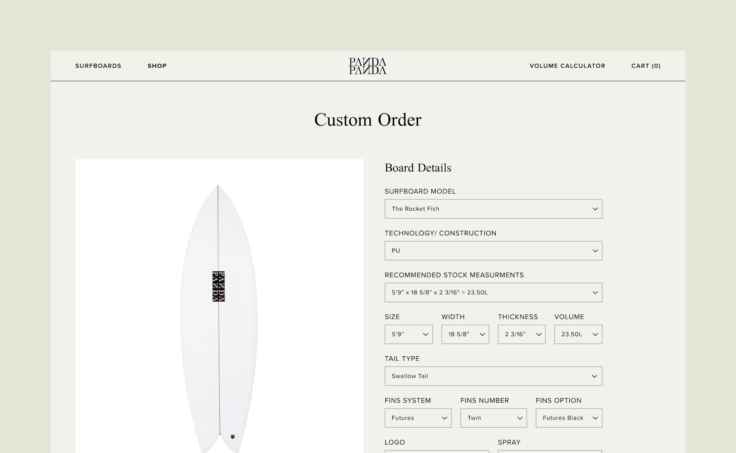736x453 pixels.
Task: Open the SURFBOARDS menu
Action: [x=98, y=66]
